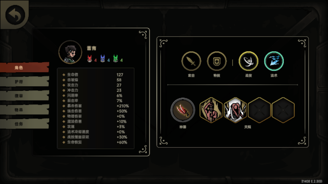Click the 神器 red claw artifact icon
The image size is (328, 184).
click(x=182, y=110)
